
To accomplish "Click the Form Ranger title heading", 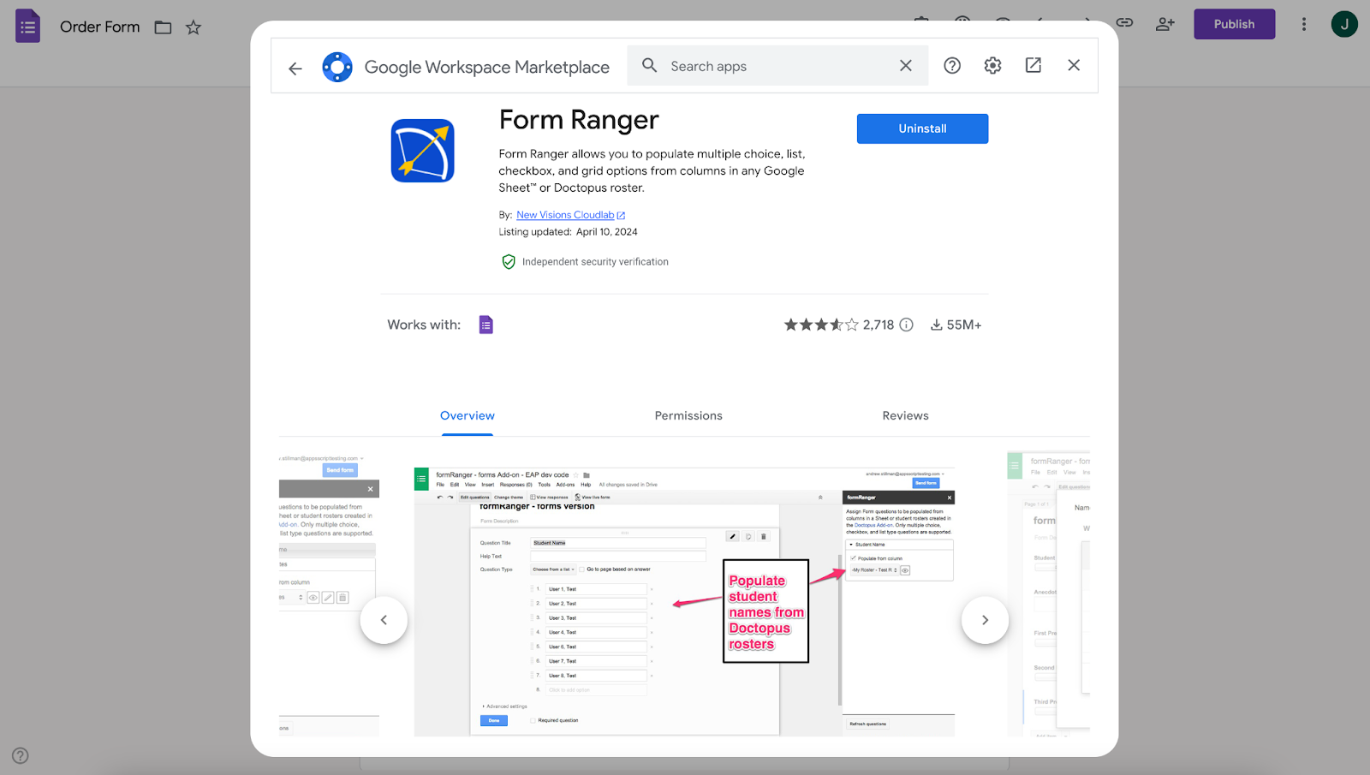I will point(579,120).
